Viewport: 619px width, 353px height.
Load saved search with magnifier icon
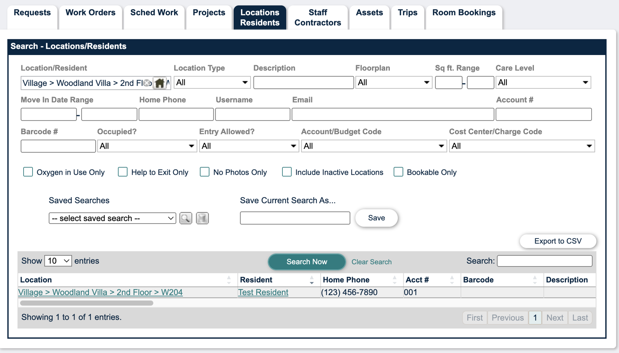(186, 218)
